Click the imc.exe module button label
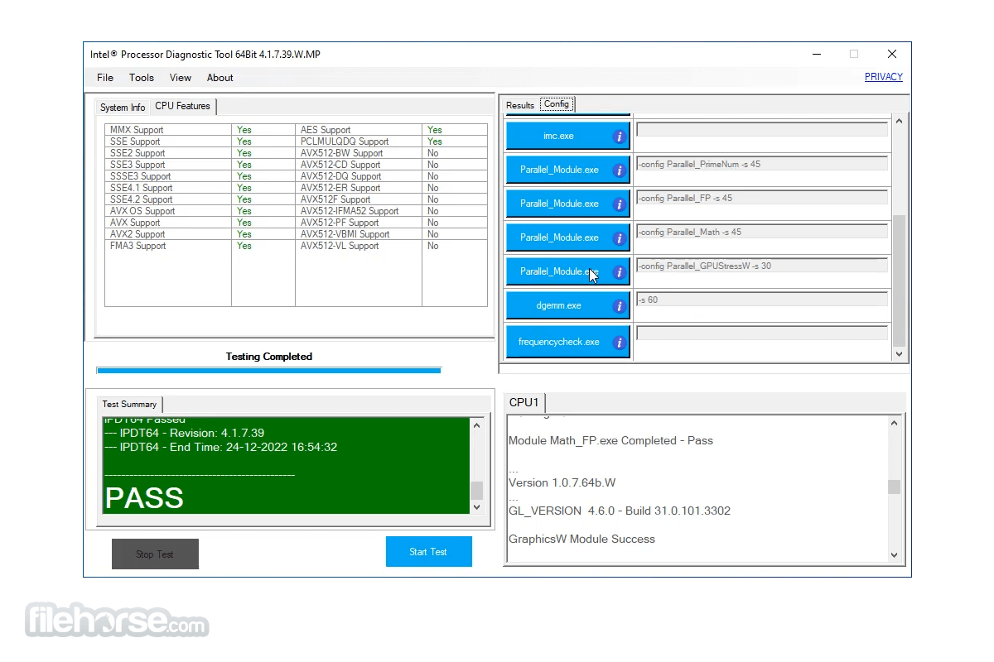The image size is (994, 662). (x=558, y=136)
